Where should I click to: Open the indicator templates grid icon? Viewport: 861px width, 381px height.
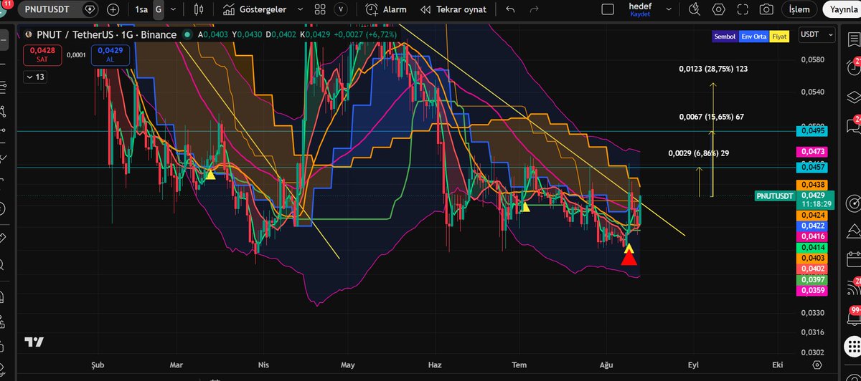[x=321, y=10]
